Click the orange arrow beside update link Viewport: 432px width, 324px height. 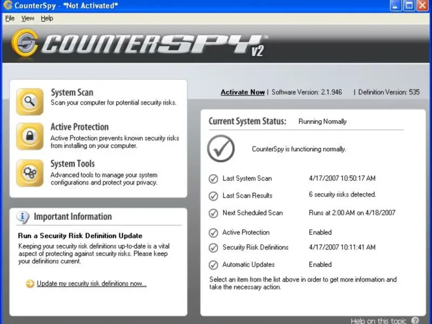[x=30, y=283]
